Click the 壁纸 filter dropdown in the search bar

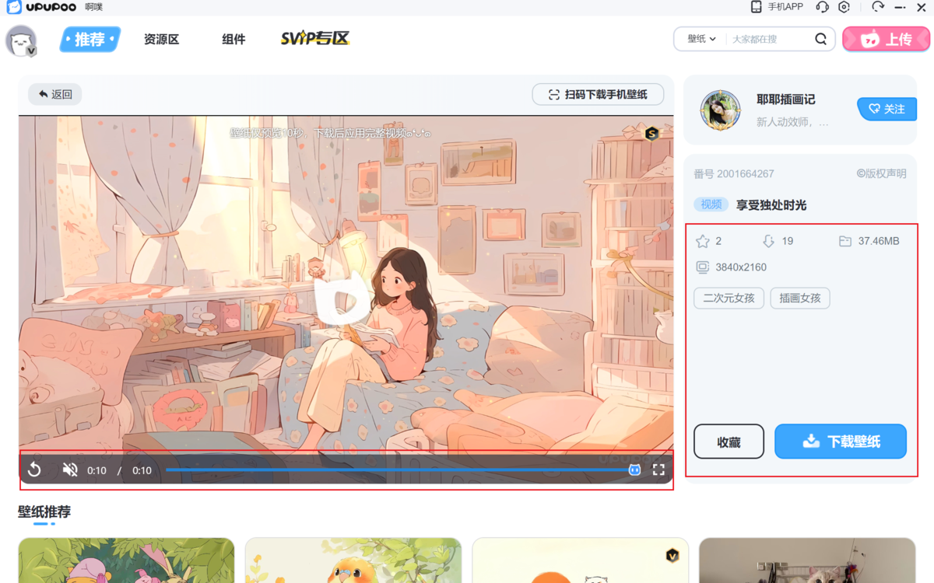click(x=699, y=39)
